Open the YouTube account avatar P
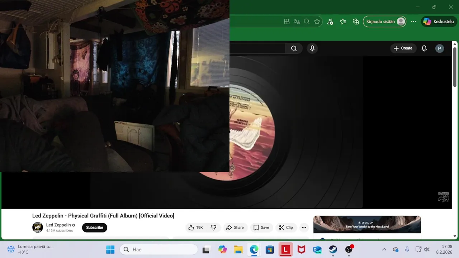The height and width of the screenshot is (258, 459). 440,48
